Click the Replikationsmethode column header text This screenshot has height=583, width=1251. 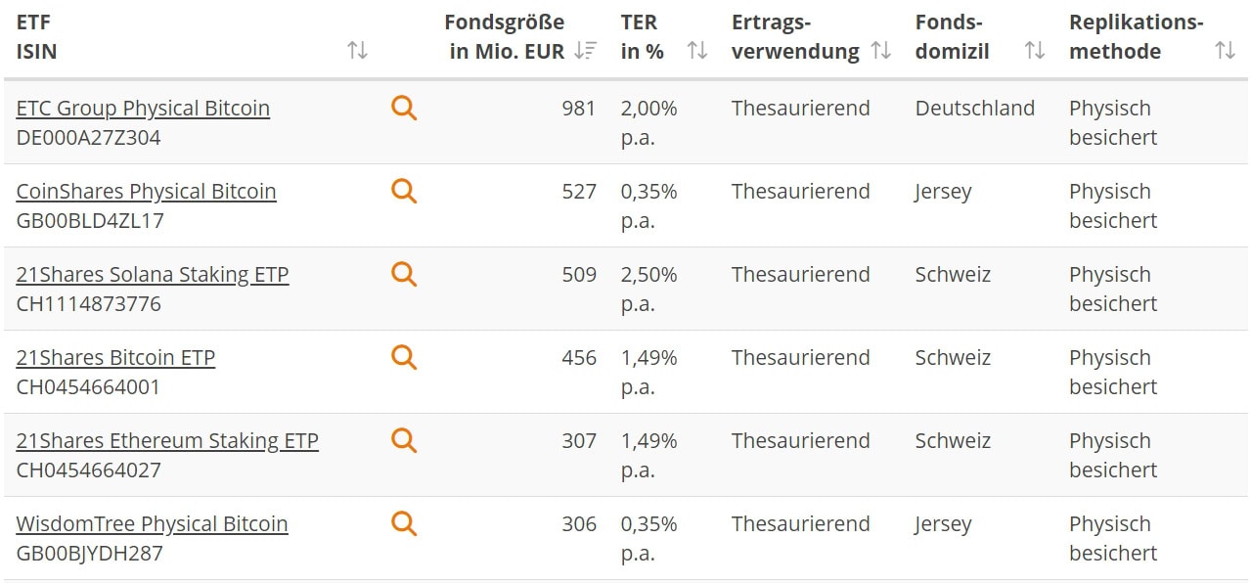(x=1136, y=36)
